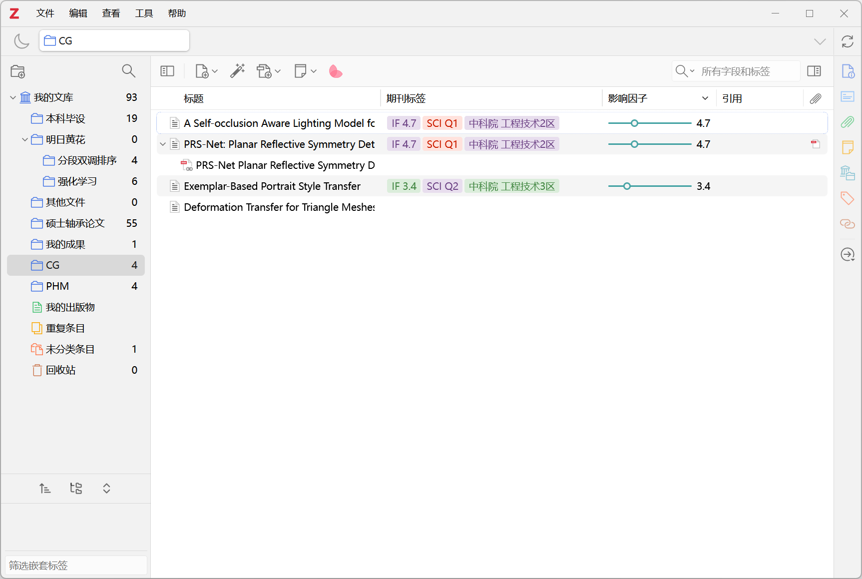This screenshot has height=579, width=862.
Task: Open the 工具 menu
Action: tap(144, 13)
